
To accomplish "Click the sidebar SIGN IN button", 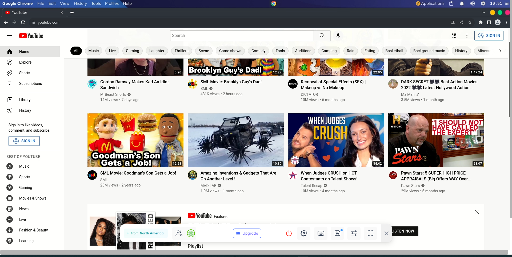I will point(24,141).
